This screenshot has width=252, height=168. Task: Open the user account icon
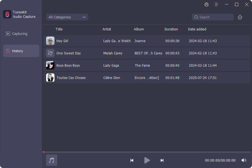[206, 4]
